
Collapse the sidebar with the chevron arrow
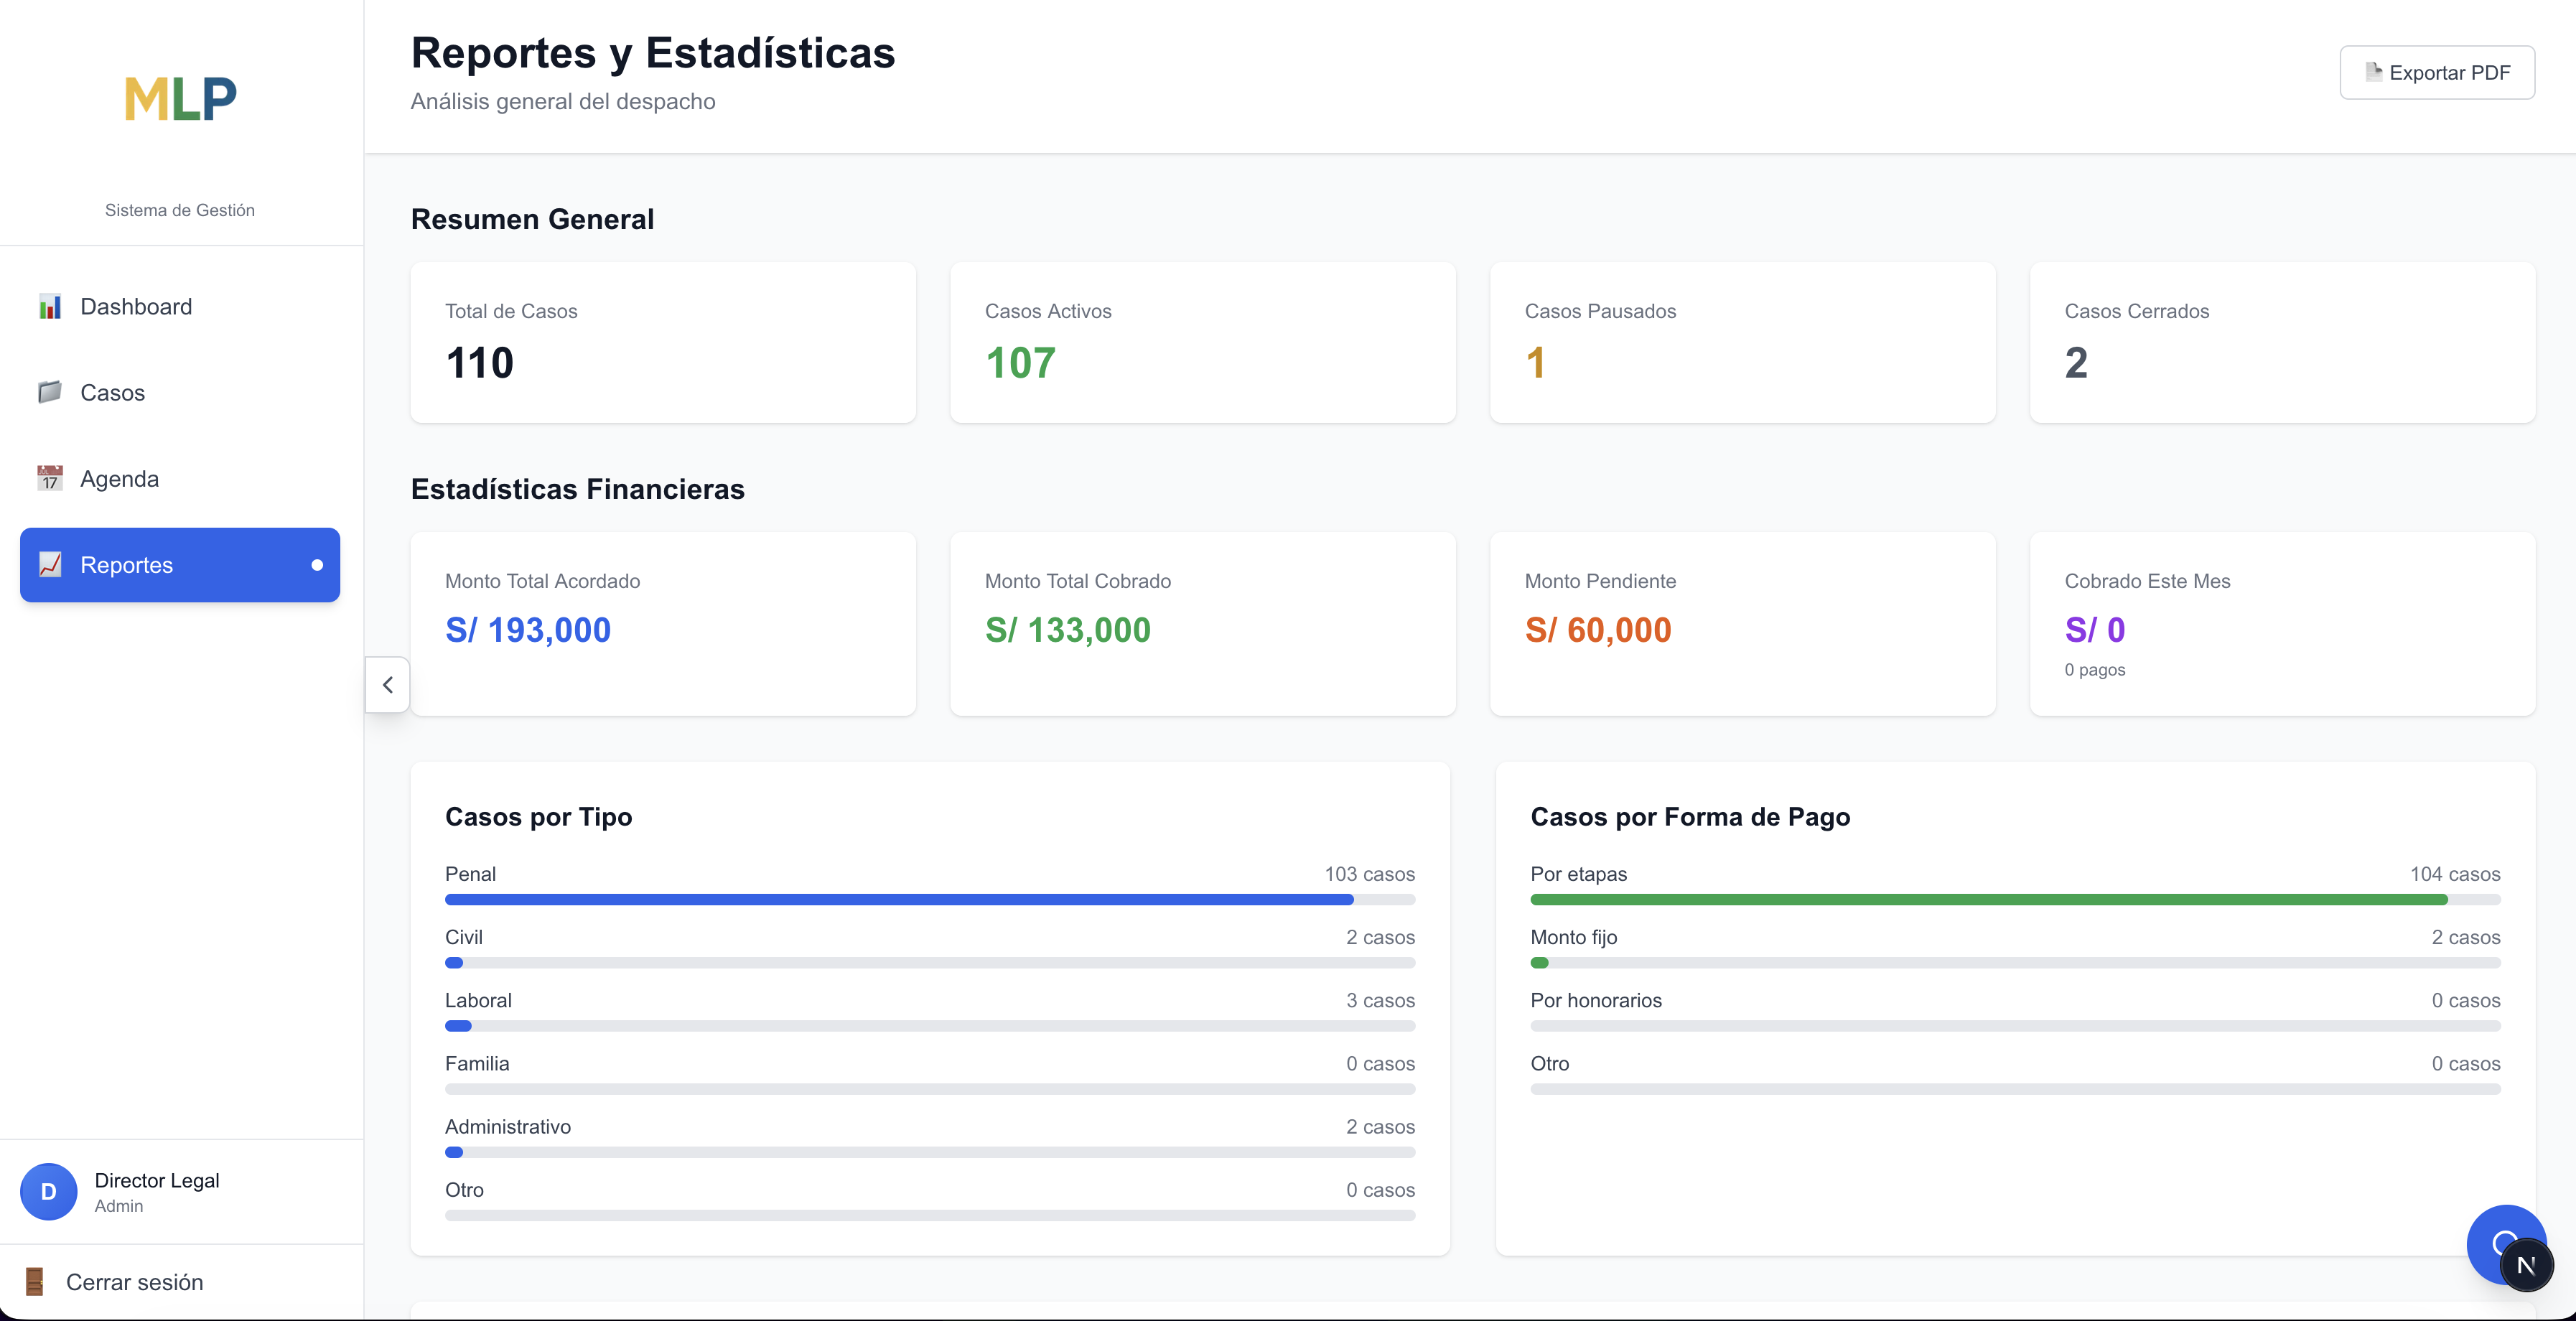click(387, 685)
